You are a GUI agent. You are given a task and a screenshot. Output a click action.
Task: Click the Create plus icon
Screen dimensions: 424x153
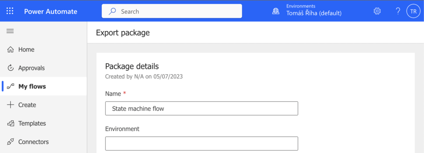coord(10,105)
